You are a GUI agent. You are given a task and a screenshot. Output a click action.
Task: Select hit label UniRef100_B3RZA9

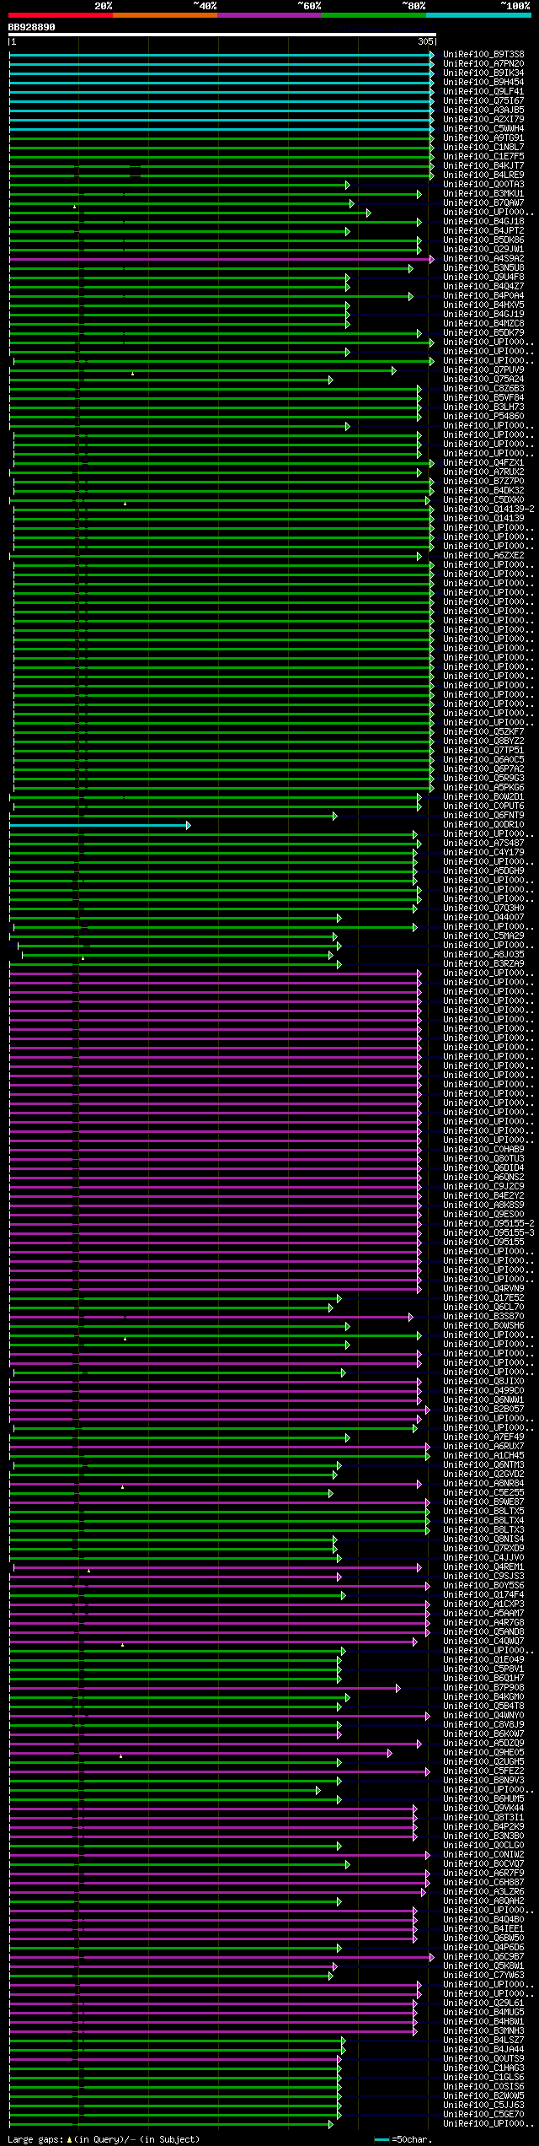pos(483,964)
